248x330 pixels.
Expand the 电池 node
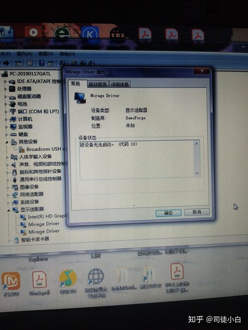click(6, 104)
